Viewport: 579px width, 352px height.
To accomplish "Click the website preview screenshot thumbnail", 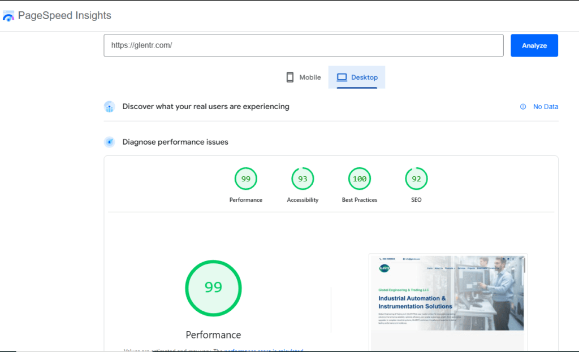I will (447, 302).
